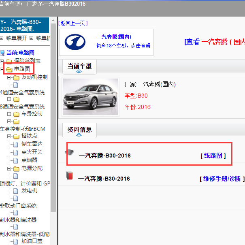The image size is (245, 245).
Task: Open the 线路图 link for B30-2016
Action: tap(213, 156)
